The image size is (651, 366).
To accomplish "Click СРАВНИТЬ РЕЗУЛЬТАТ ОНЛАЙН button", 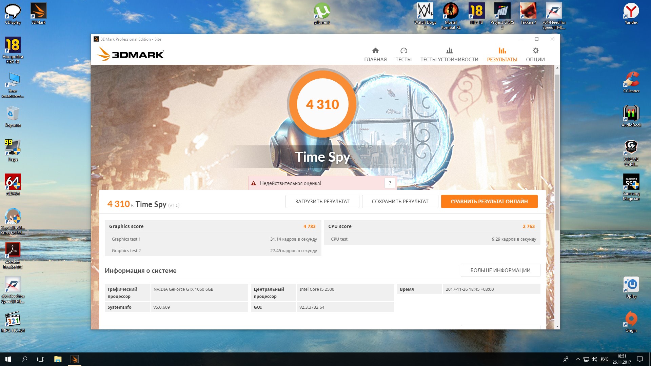I will coord(489,201).
